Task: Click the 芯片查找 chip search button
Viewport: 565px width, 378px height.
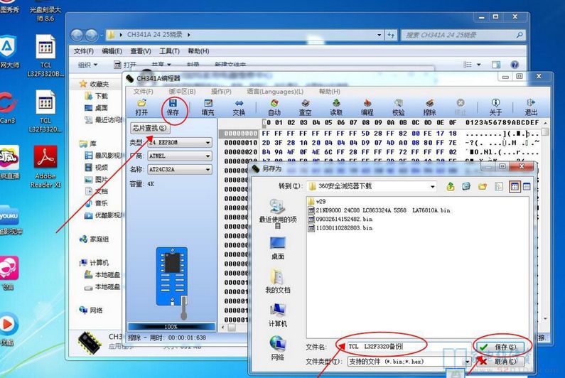Action: pos(150,129)
